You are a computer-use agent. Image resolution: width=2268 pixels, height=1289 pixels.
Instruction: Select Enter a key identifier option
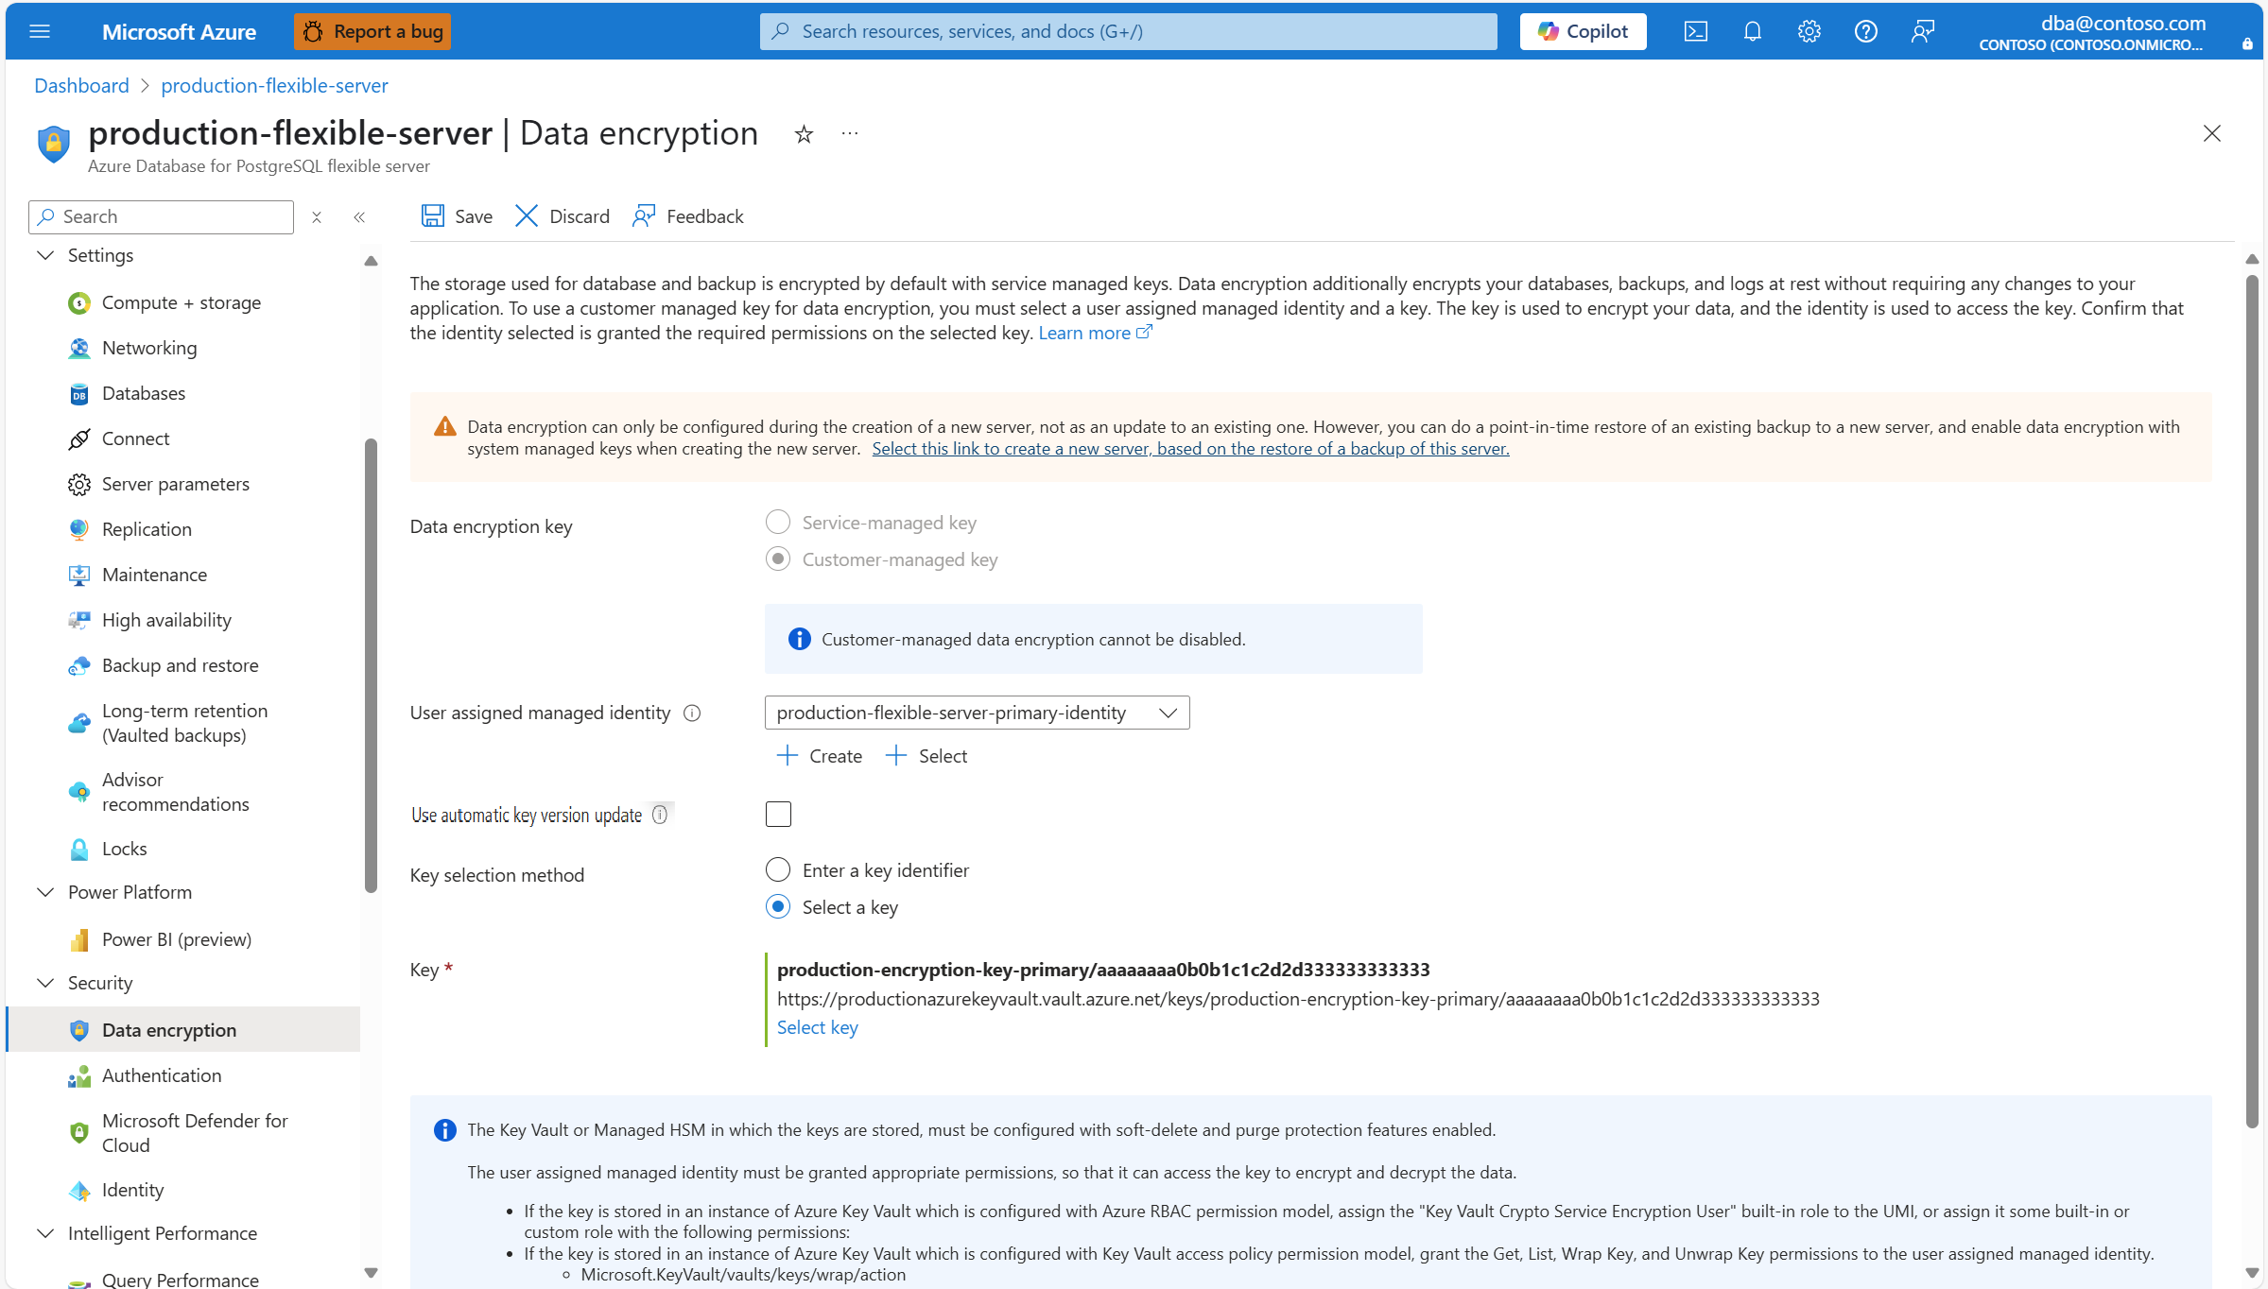(778, 869)
